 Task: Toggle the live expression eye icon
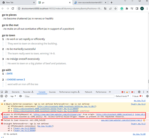20,96
